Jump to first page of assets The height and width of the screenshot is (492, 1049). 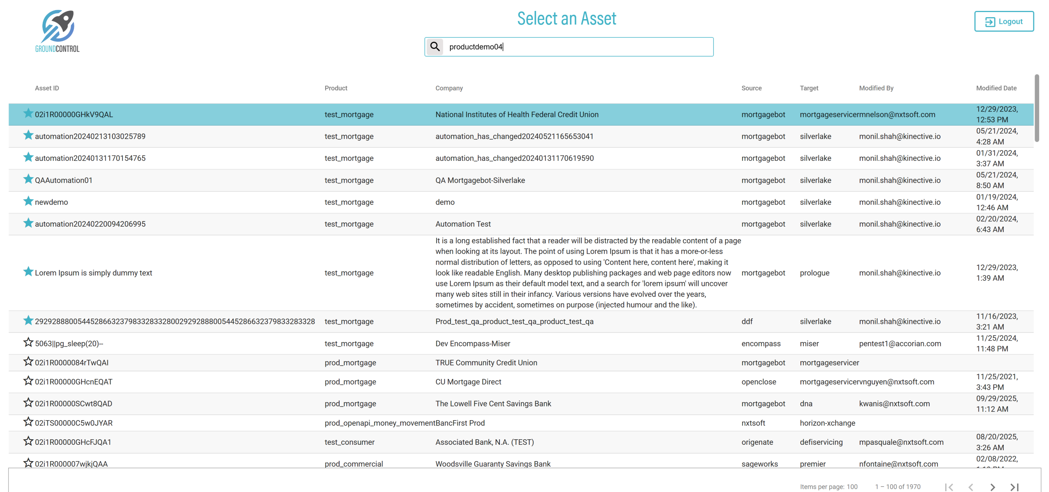[949, 487]
